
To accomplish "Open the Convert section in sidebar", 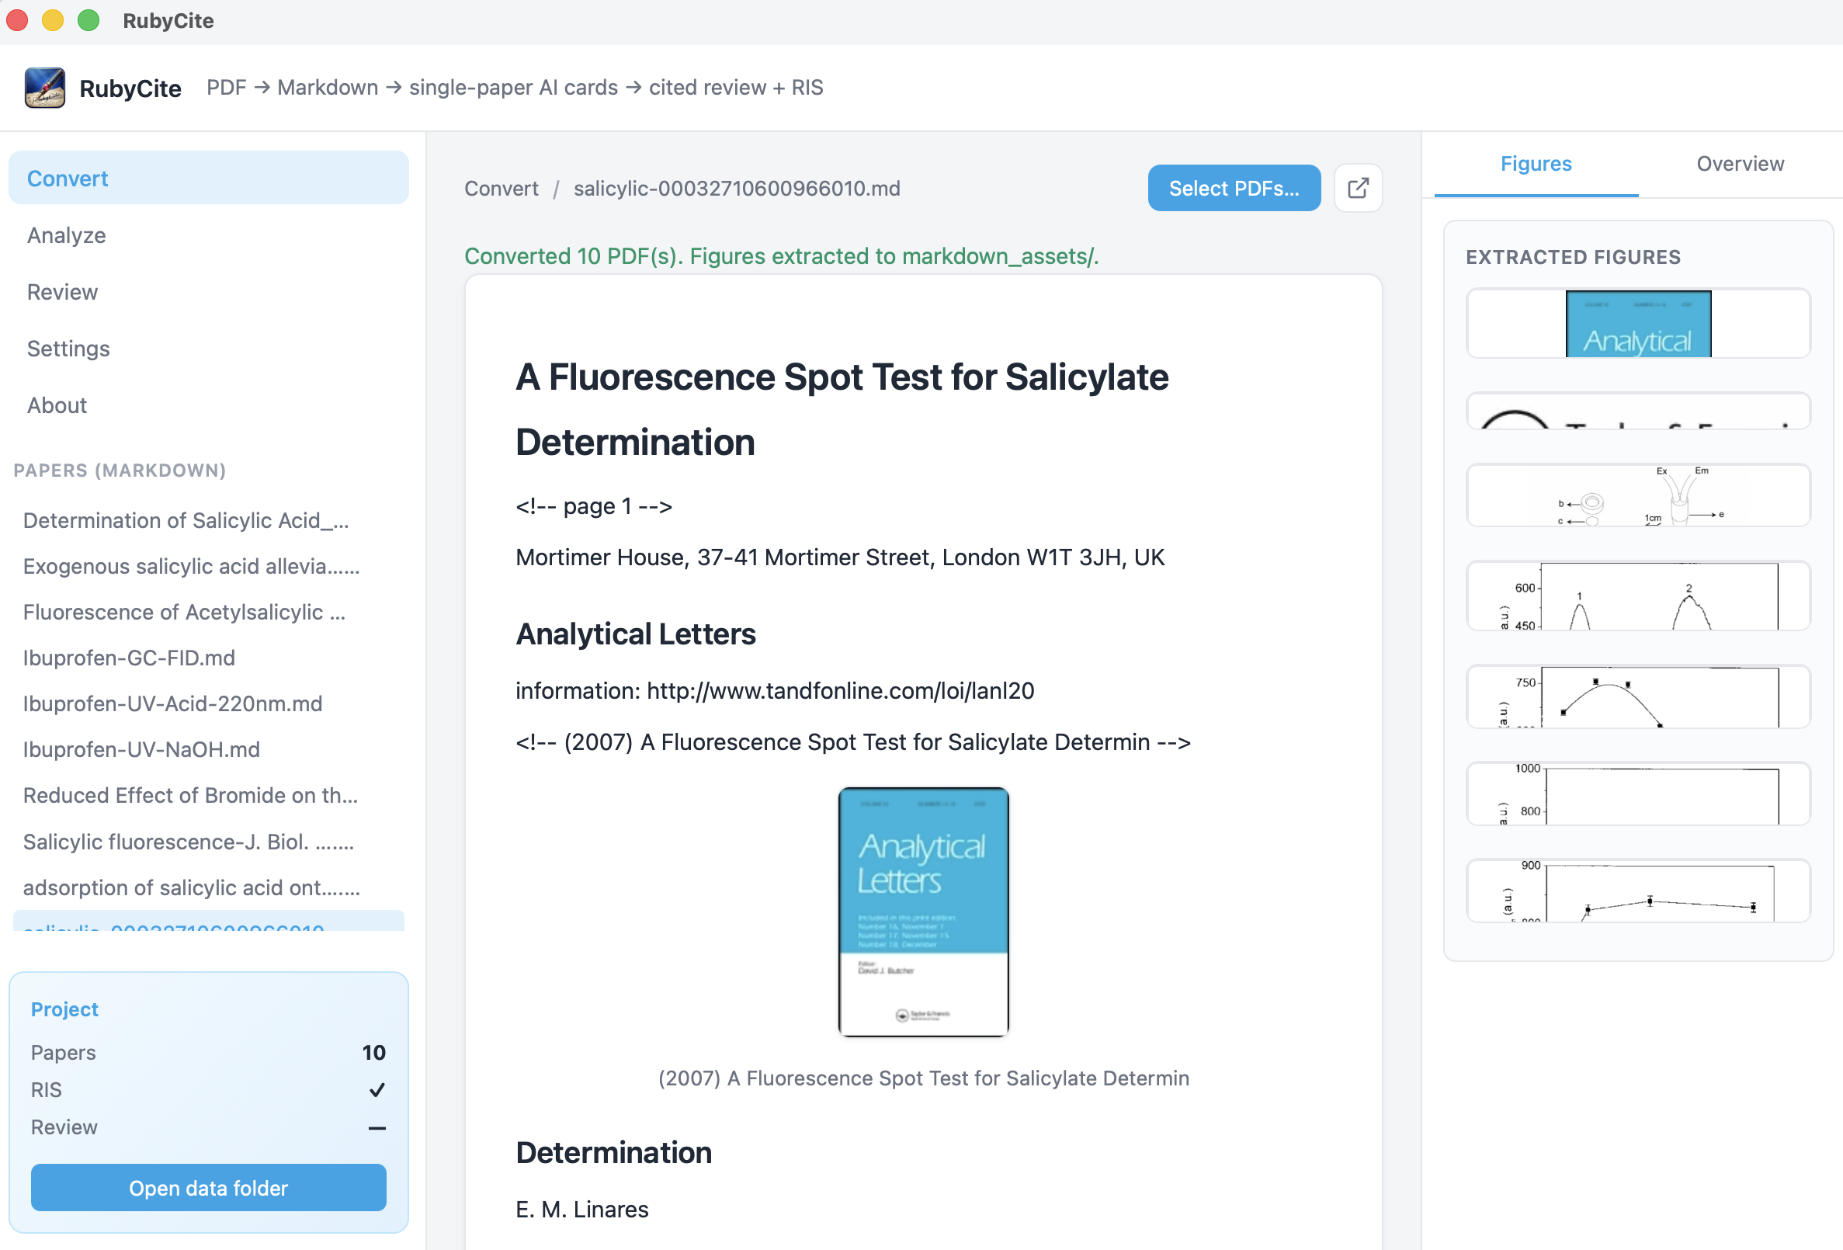I will coord(209,178).
